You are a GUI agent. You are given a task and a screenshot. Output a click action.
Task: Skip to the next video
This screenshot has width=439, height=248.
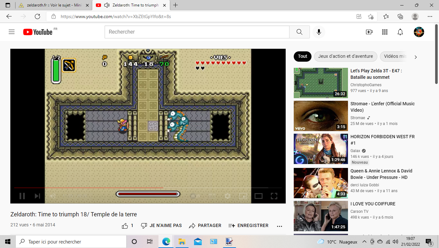[37, 196]
